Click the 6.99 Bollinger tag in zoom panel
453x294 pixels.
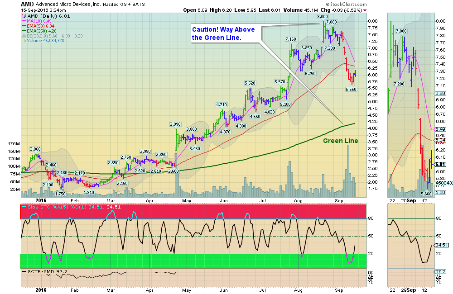[440, 94]
